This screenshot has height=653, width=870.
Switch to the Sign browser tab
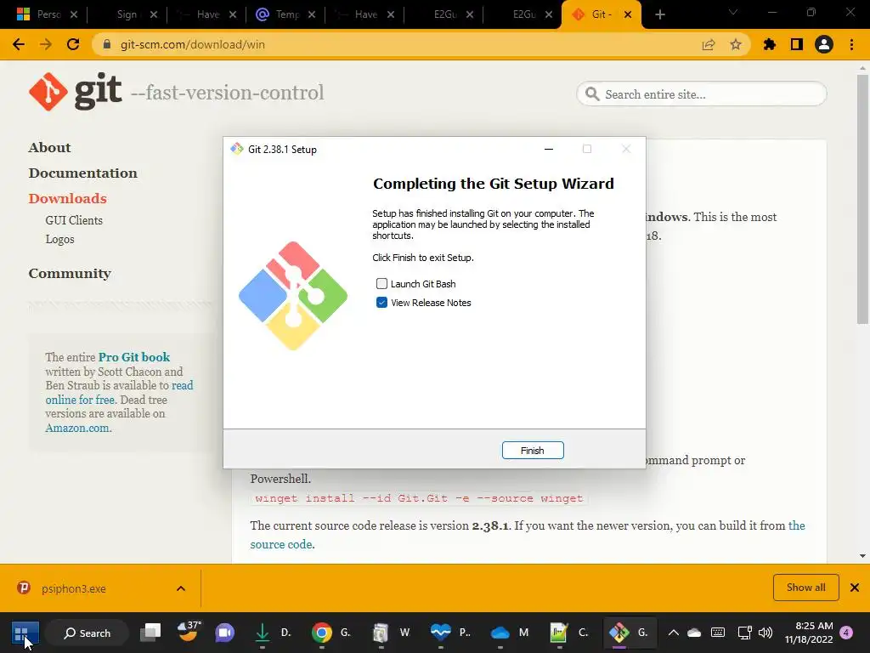pos(127,14)
